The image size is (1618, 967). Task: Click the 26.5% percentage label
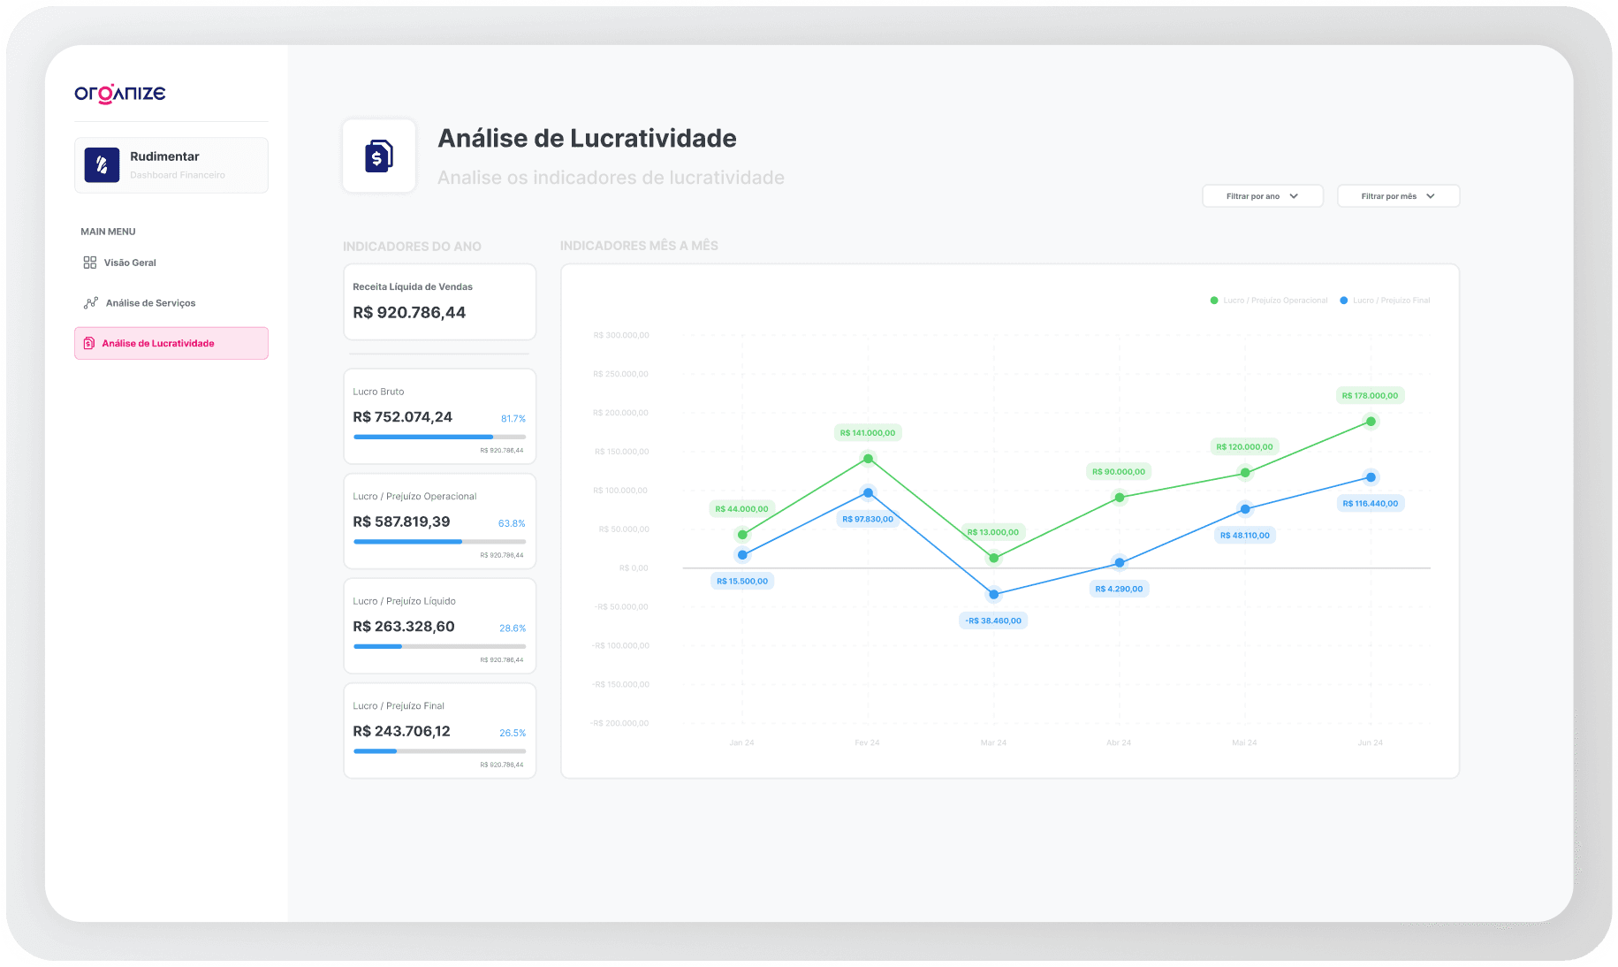click(x=513, y=733)
